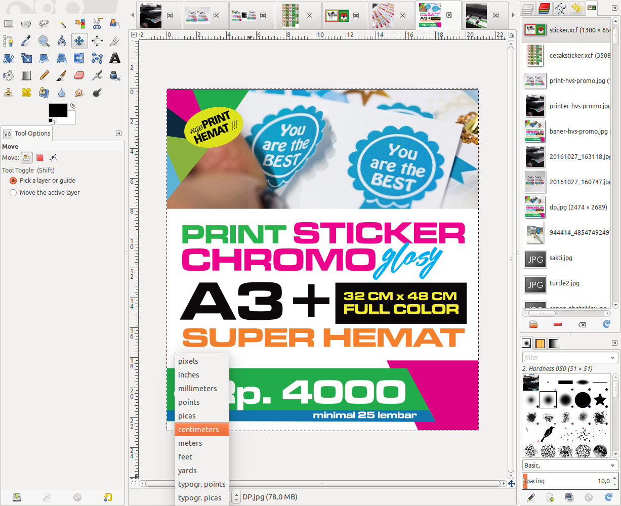The image size is (621, 506).
Task: Select the Paths tool
Action: pos(8,40)
